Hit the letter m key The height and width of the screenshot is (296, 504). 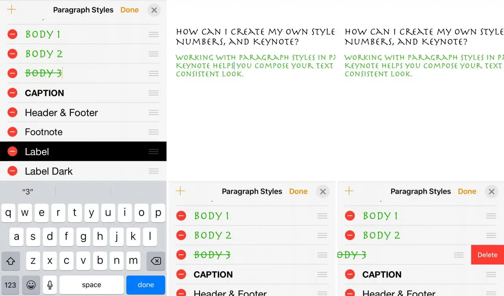tap(133, 261)
